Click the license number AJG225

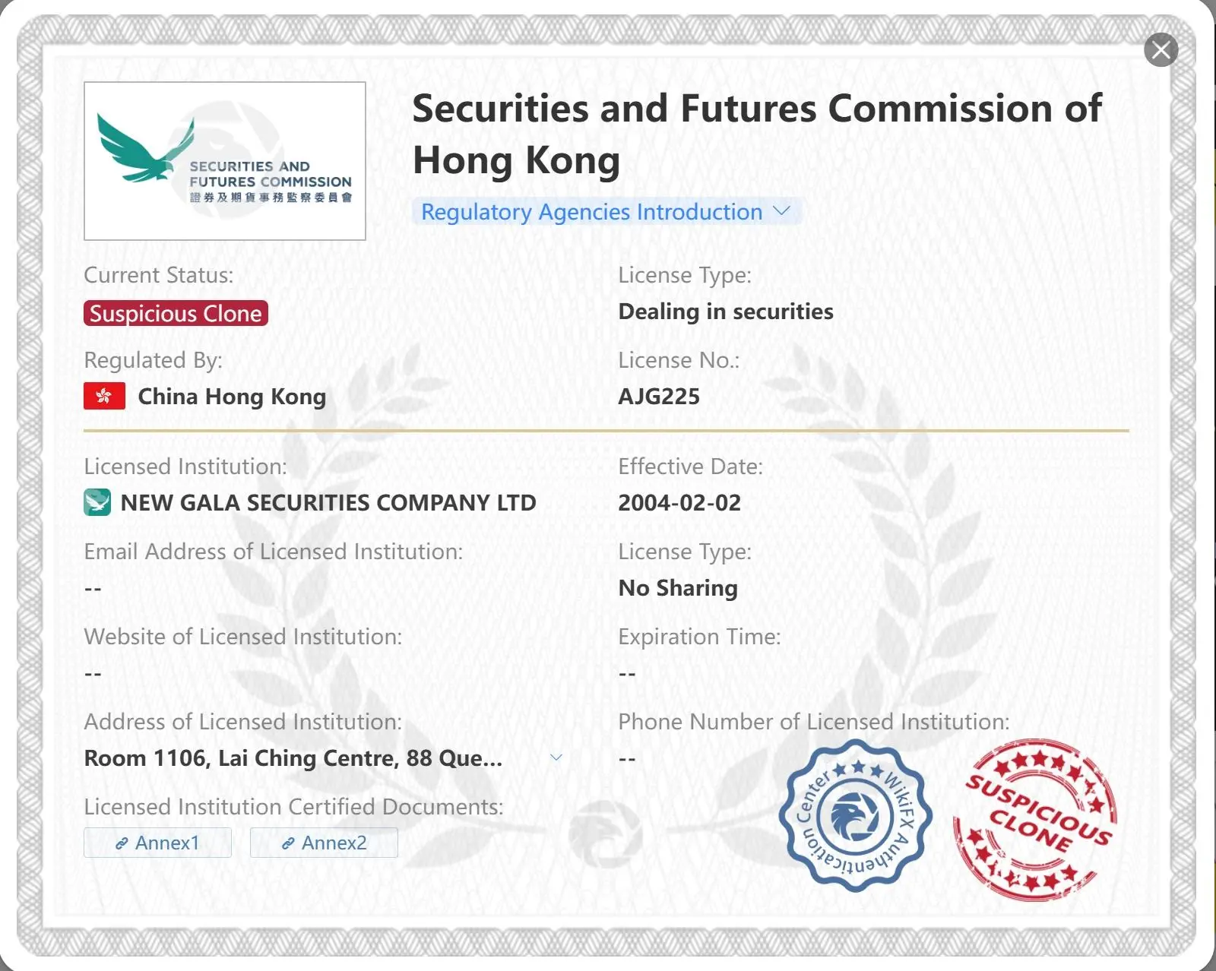point(659,396)
